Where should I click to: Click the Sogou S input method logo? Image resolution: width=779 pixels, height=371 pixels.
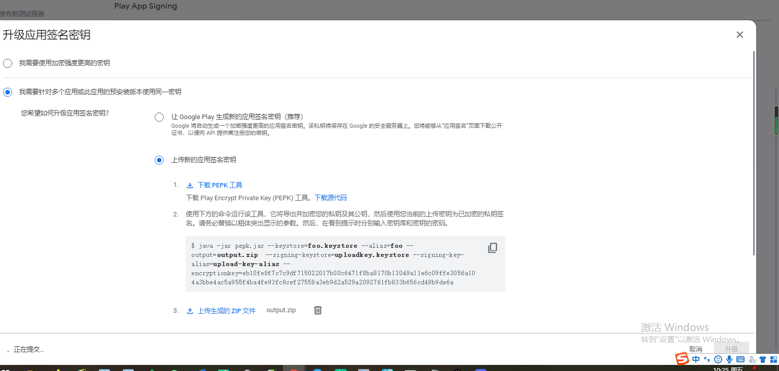coord(682,359)
